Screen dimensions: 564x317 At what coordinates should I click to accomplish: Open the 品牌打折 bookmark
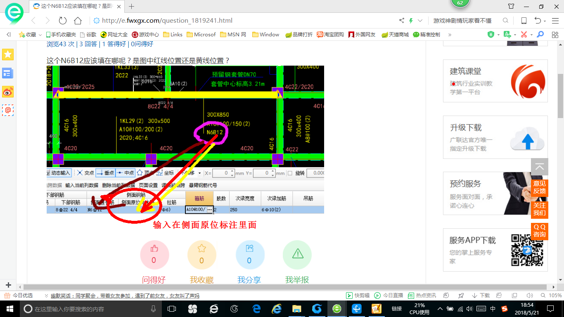tap(299, 35)
